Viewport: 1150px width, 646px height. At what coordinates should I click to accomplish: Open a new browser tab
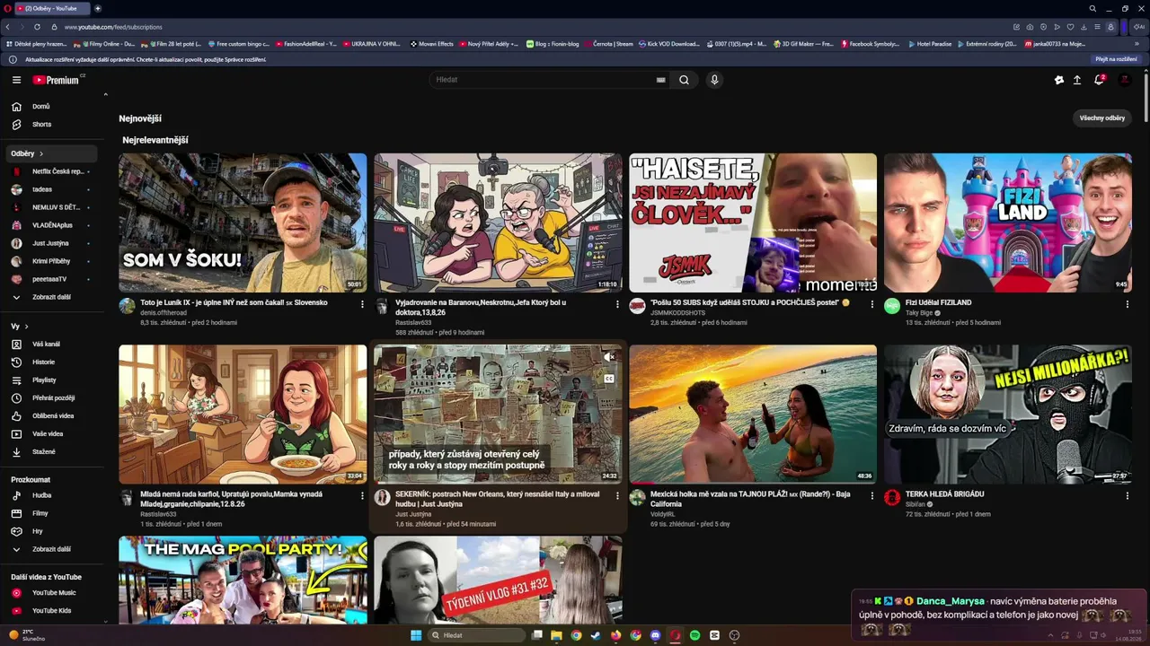98,8
